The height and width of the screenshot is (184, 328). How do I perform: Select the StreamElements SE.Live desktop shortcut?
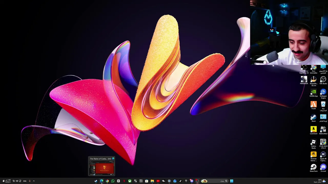[313, 81]
